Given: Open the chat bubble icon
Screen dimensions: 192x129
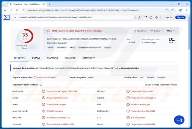Looking at the screenshot, I should [x=179, y=120].
